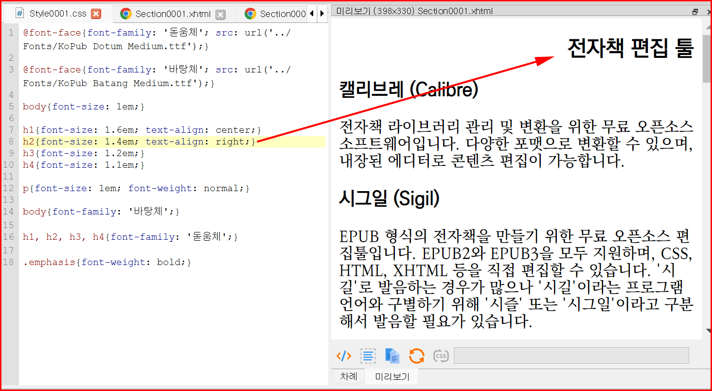The width and height of the screenshot is (712, 391).
Task: Move the tab bar right with the right arrow
Action: 322,14
